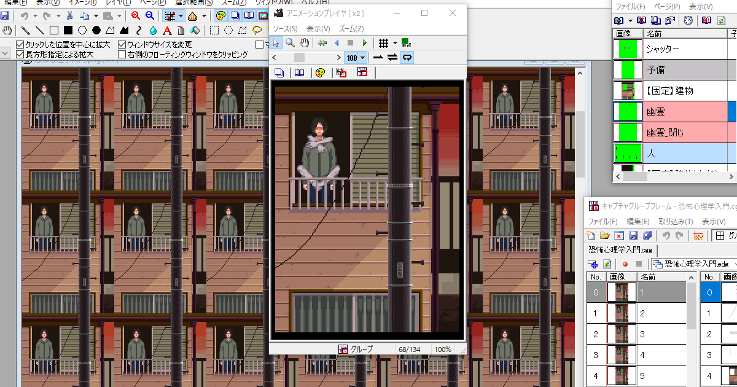The width and height of the screenshot is (737, 387).
Task: Enable 右側のフローティングウィンドウをクリッピング checkbox
Action: (122, 54)
